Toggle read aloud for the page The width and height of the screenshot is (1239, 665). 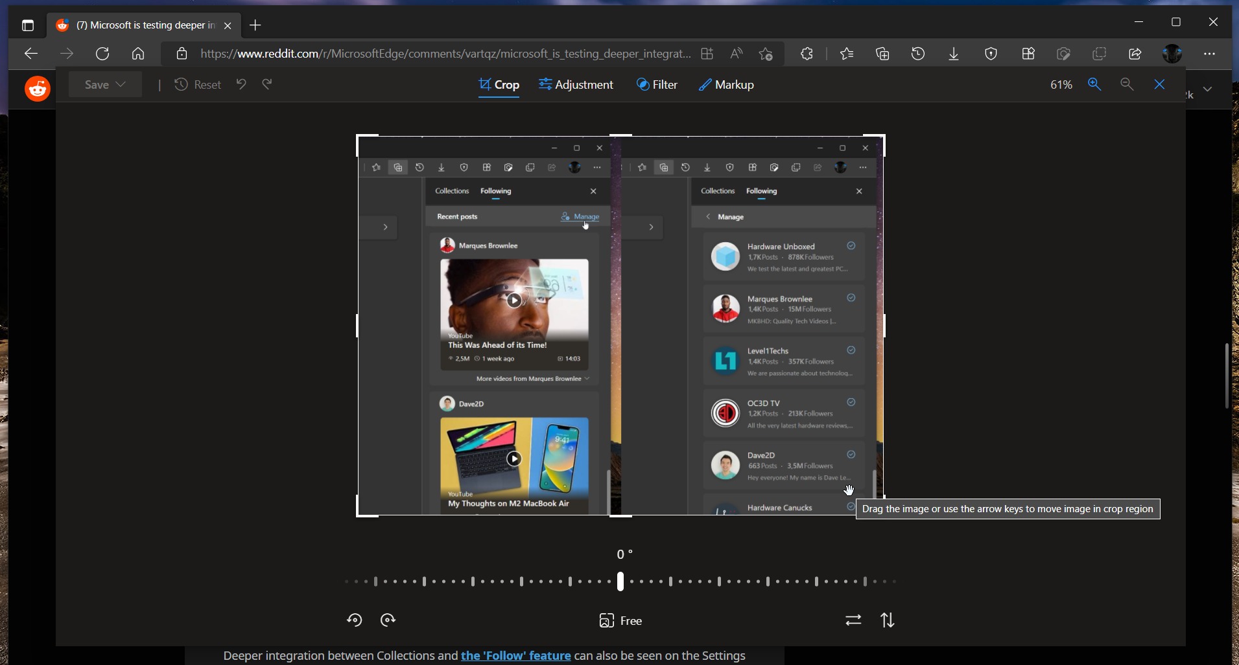click(x=737, y=54)
